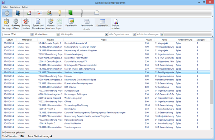Open the paperclip module icon
This screenshot has height=140, width=215.
tap(82, 13)
